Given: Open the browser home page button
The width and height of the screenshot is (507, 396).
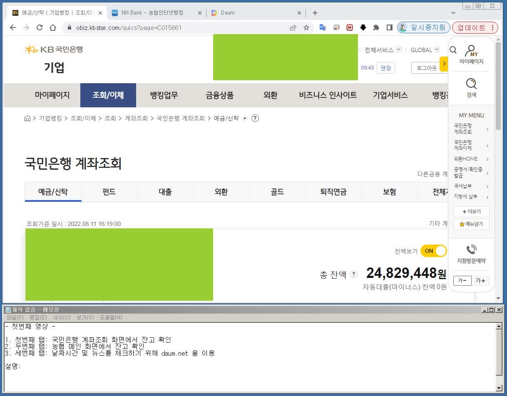Looking at the screenshot, I should pyautogui.click(x=53, y=27).
